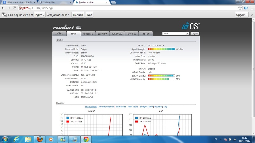Click the page vertical scrollbar

(x=253, y=69)
